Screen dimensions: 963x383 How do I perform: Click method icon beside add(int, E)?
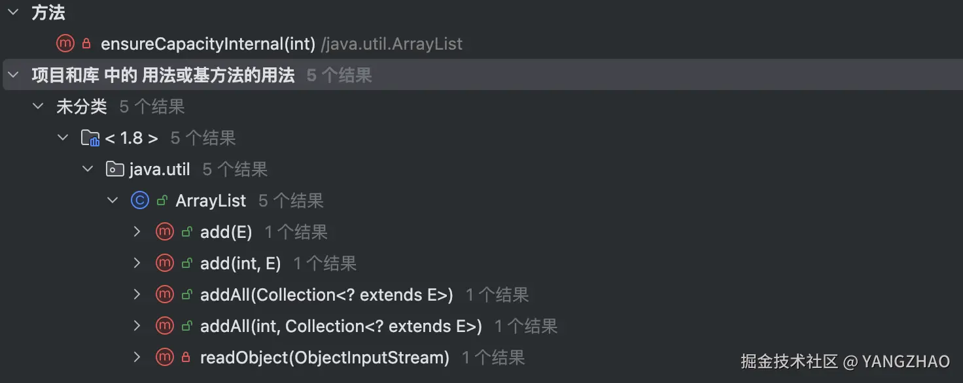tap(165, 263)
